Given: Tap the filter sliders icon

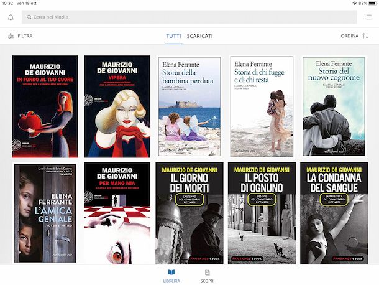Looking at the screenshot, I should pos(11,36).
